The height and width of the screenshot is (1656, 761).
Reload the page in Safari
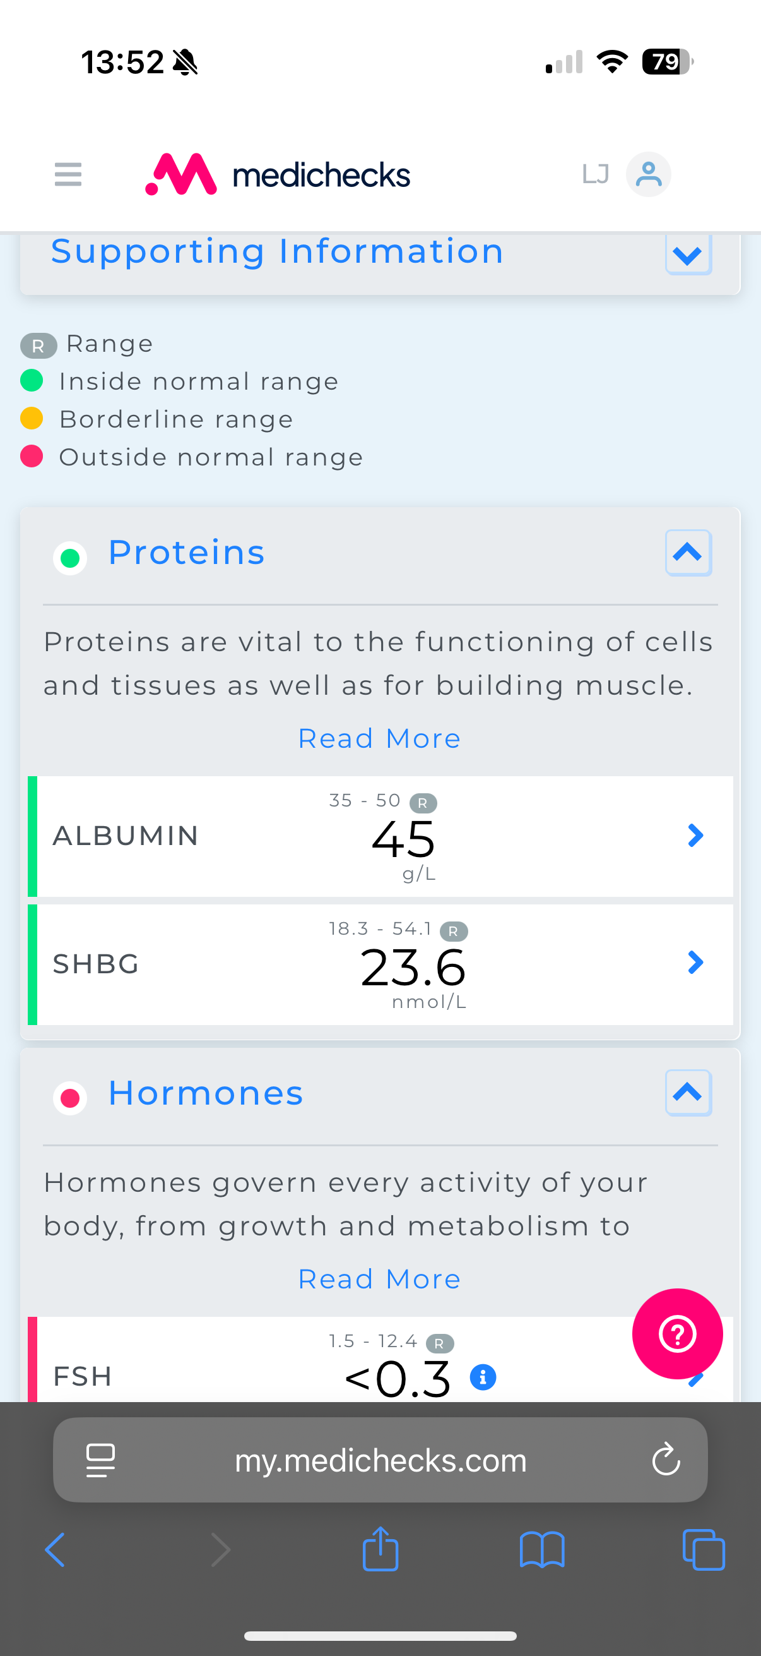[x=666, y=1460]
